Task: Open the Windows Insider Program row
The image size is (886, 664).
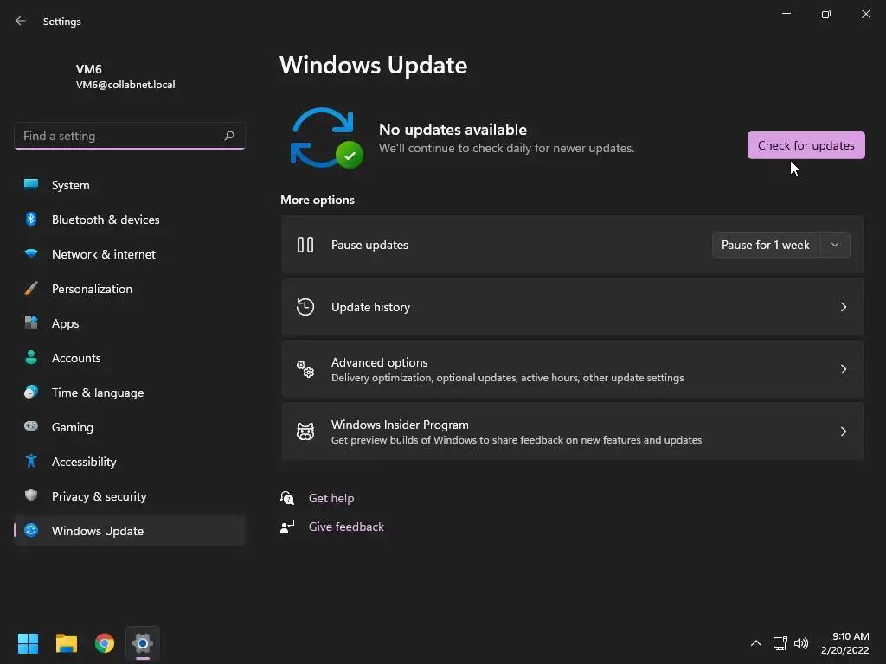Action: click(x=573, y=431)
